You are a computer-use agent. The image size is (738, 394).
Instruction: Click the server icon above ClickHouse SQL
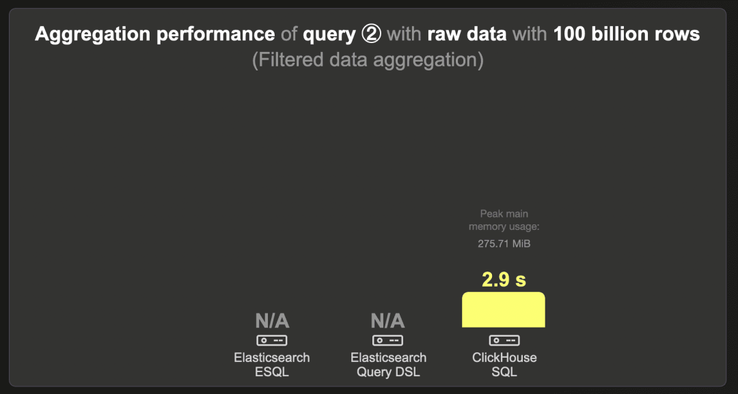click(504, 340)
